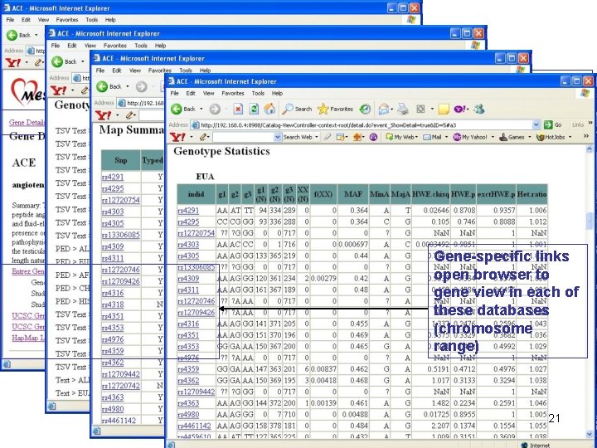This screenshot has height=448, width=597.
Task: Expand the My Yahoo! dropdown arrow
Action: coord(493,137)
